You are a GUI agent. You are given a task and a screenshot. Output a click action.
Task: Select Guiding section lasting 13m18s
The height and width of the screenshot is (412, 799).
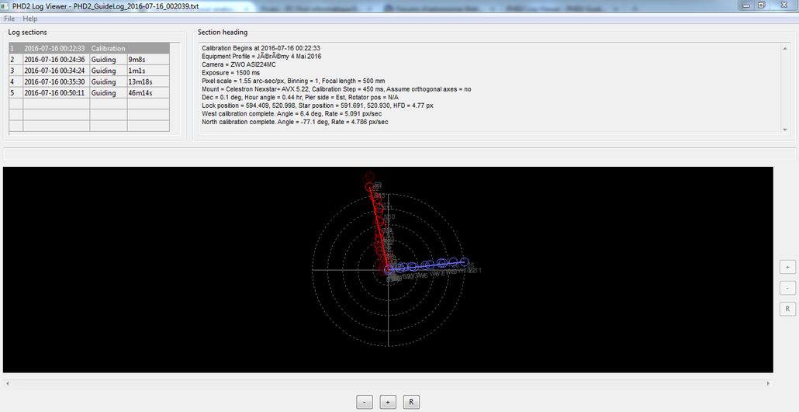coord(89,81)
